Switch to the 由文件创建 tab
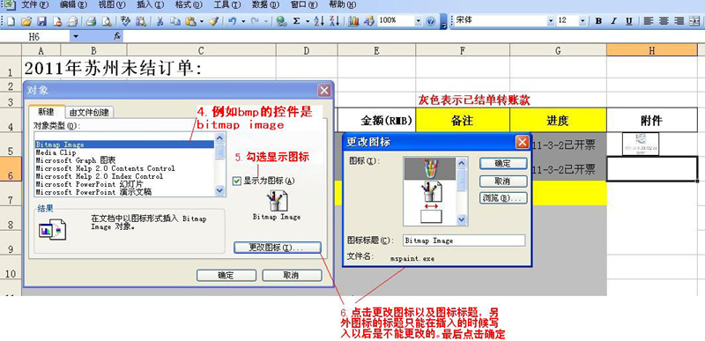This screenshot has width=705, height=341. 90,112
